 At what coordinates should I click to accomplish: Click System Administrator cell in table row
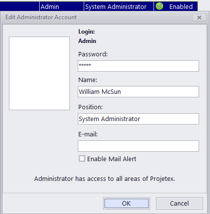pos(119,6)
